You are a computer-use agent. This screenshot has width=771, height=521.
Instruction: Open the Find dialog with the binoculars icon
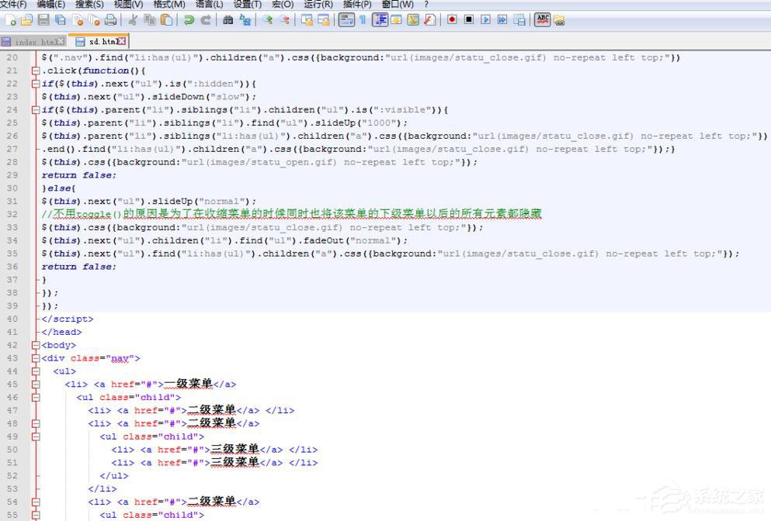coord(227,21)
